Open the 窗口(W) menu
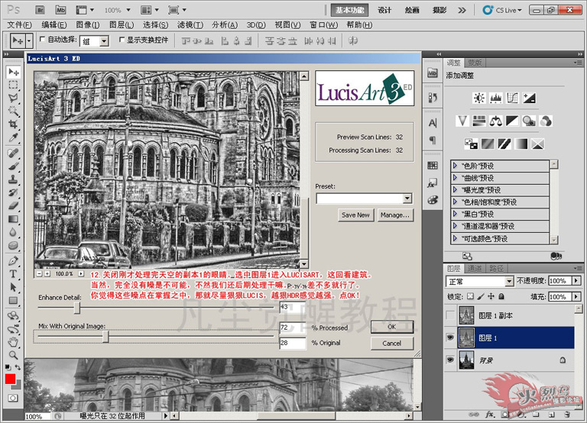 point(324,25)
